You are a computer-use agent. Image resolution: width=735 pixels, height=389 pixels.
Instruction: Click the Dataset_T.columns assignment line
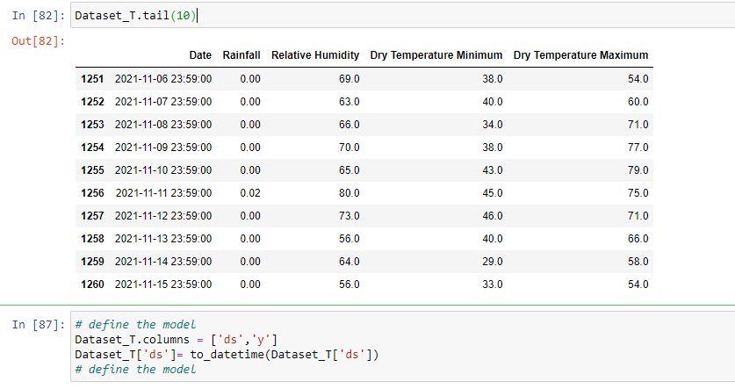point(177,340)
